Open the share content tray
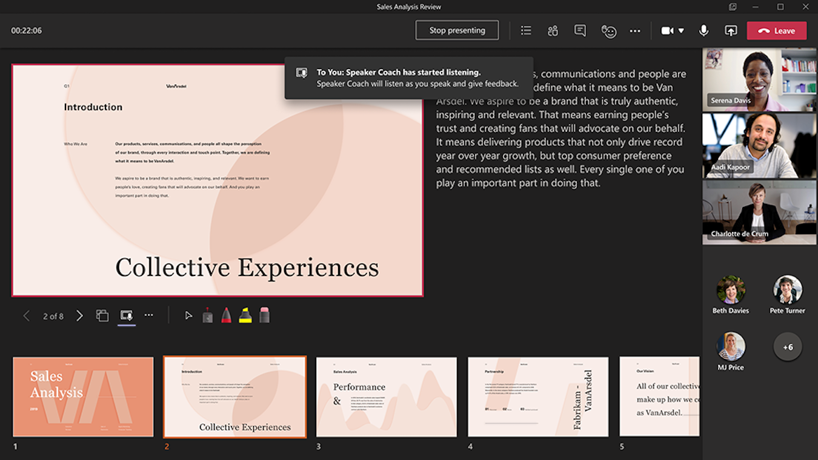The image size is (818, 460). pyautogui.click(x=730, y=30)
